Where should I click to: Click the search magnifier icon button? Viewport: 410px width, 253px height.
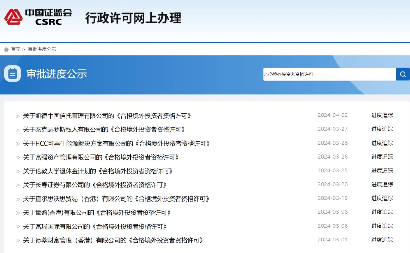[403, 74]
